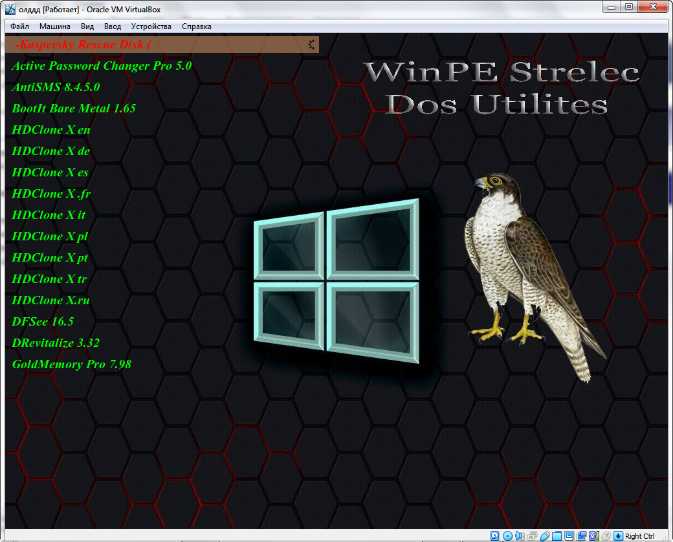Pick HDClone X .fr entry
The image size is (673, 542).
point(51,194)
